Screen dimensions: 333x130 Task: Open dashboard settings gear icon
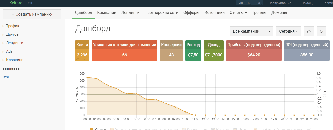pos(321,31)
